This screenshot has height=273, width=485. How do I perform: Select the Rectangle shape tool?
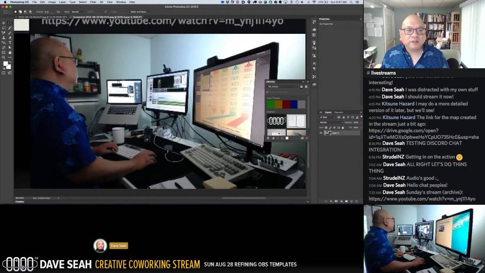point(3,52)
